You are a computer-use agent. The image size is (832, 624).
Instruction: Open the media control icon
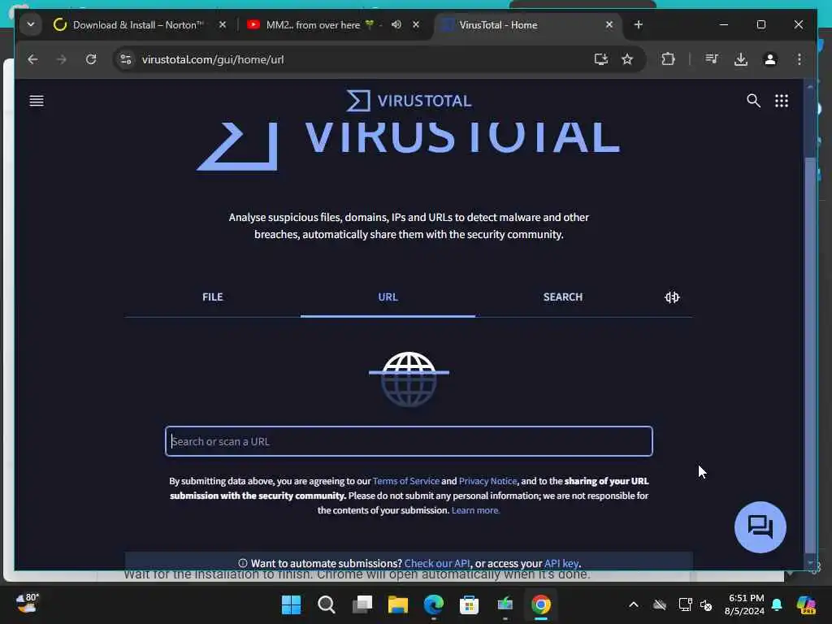point(712,59)
